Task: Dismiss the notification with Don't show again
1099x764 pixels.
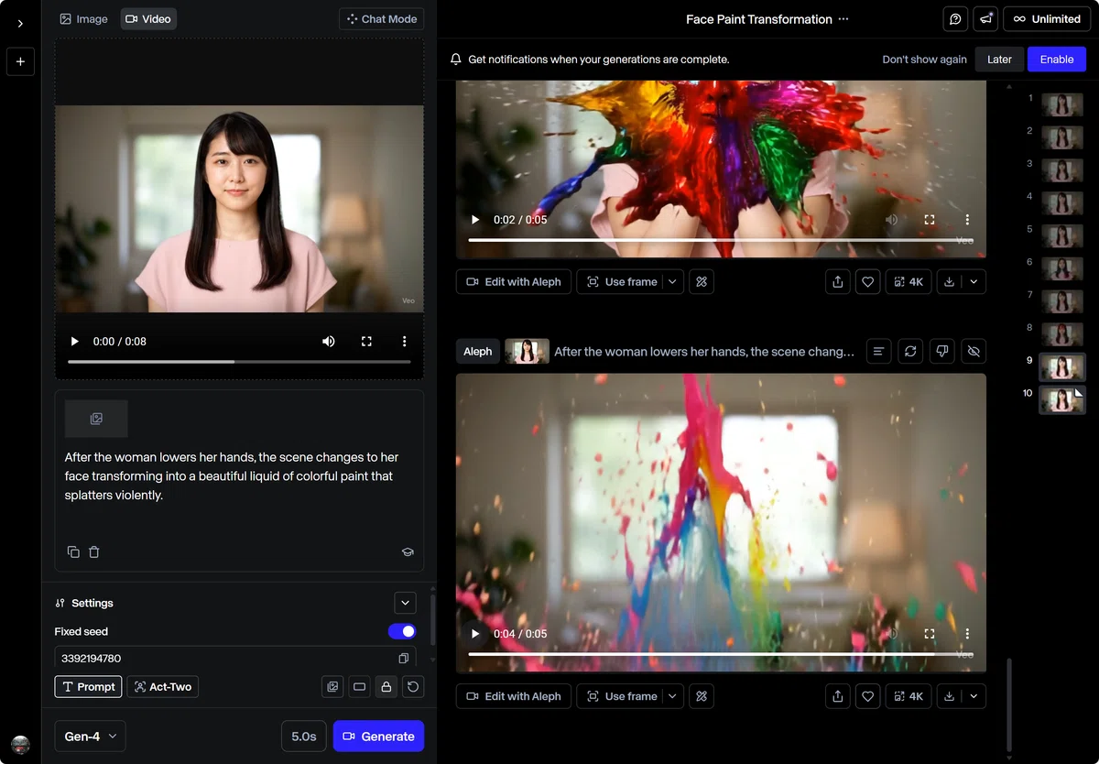Action: (x=924, y=60)
